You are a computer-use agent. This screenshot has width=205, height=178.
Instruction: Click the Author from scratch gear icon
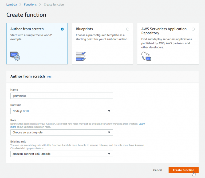[15, 56]
